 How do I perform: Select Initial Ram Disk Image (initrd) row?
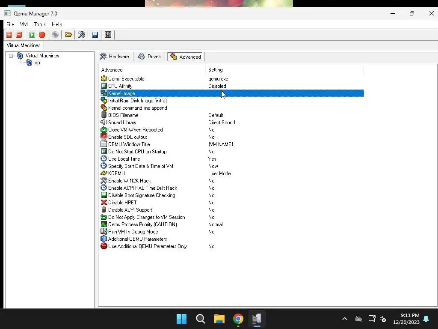tap(232, 100)
